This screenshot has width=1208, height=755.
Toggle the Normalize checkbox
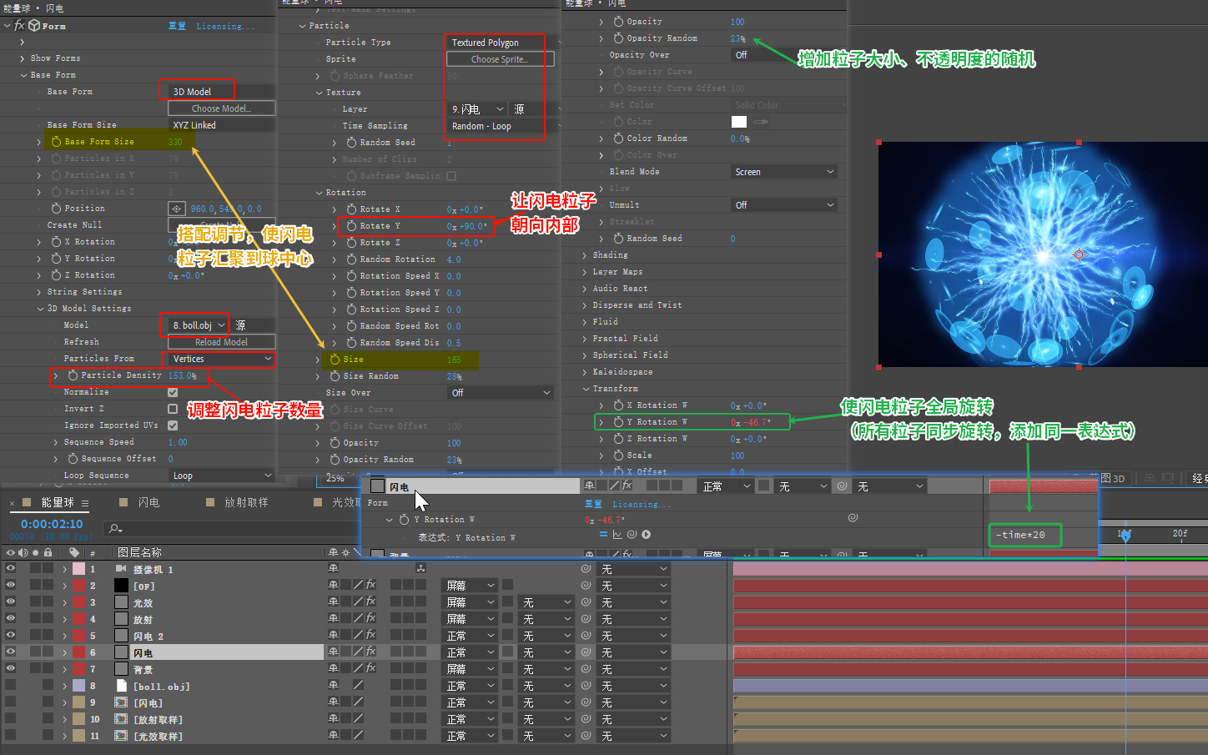[x=173, y=392]
